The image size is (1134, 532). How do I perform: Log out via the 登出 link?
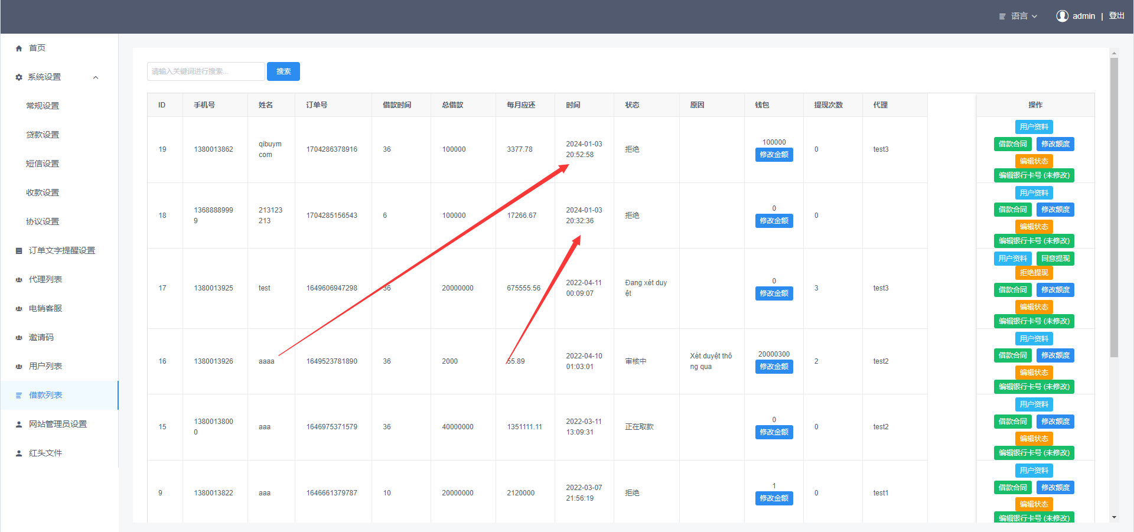coord(1116,16)
